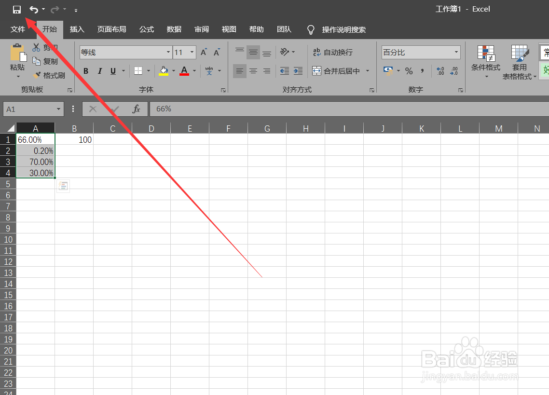
Task: Switch to the 审阅 ribbon tab
Action: coord(202,29)
